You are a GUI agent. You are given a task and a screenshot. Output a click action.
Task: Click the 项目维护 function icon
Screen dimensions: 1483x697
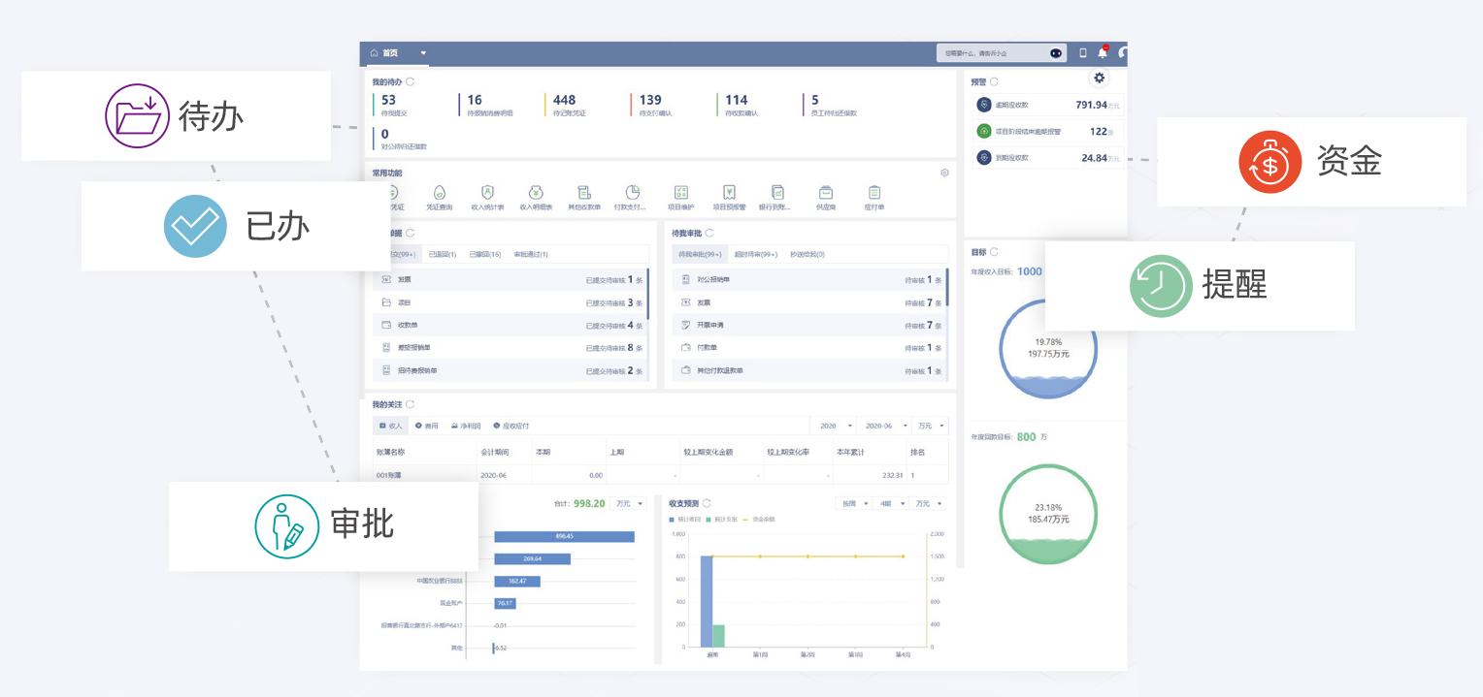click(x=680, y=192)
